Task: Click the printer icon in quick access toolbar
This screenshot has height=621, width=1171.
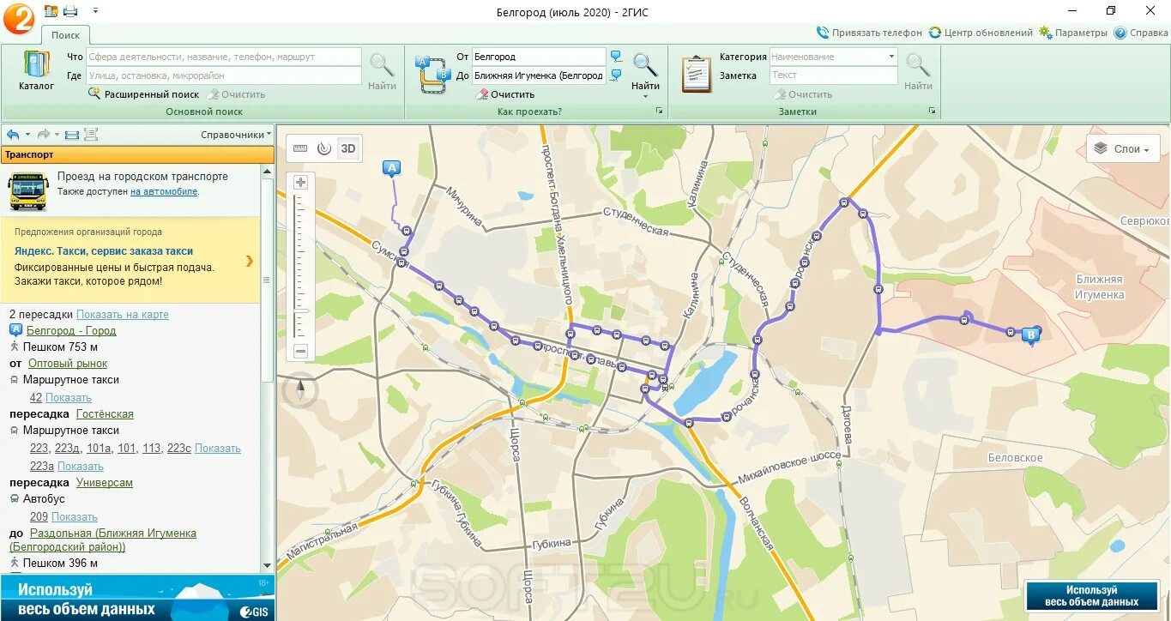Action: tap(70, 10)
